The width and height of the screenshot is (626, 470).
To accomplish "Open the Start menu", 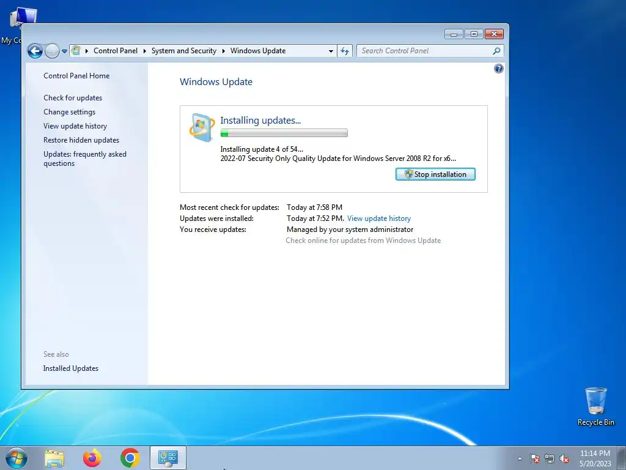I will point(17,458).
